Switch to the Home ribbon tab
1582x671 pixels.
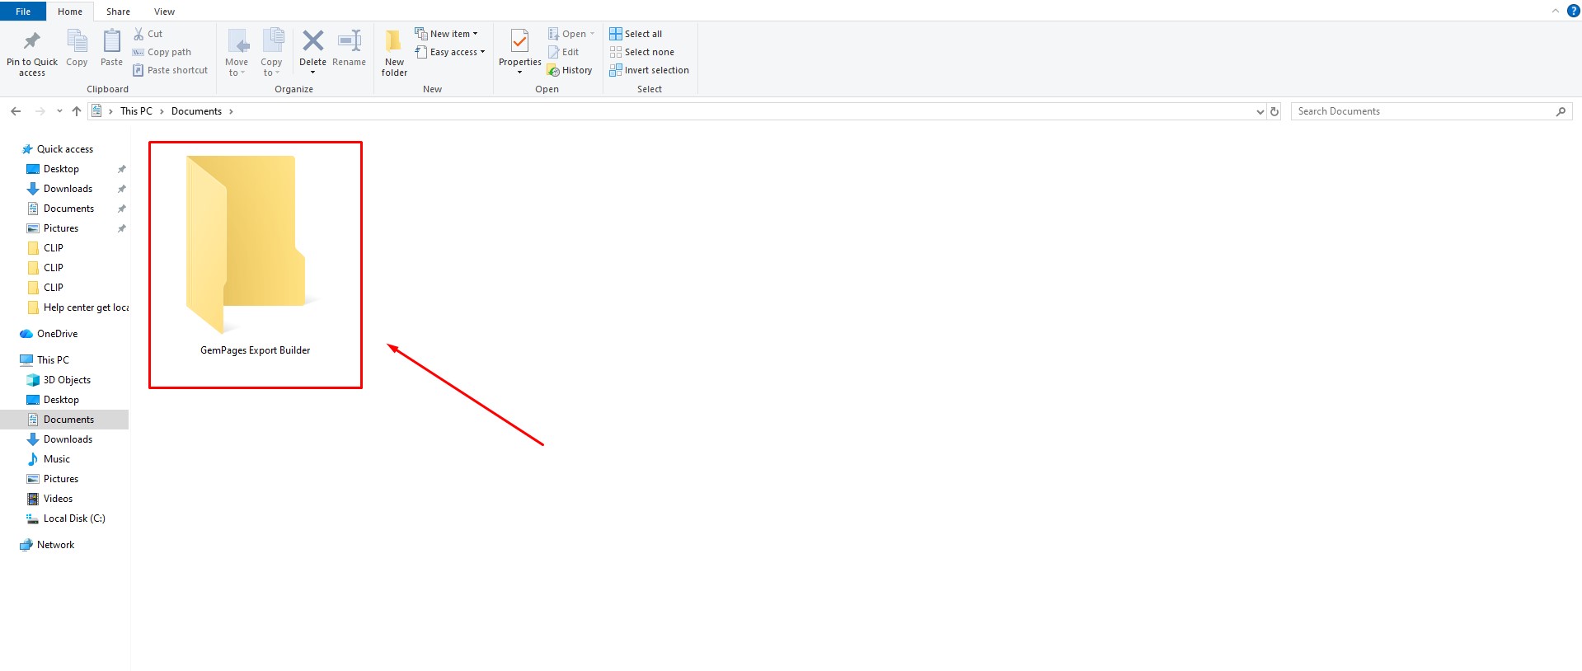pos(70,12)
